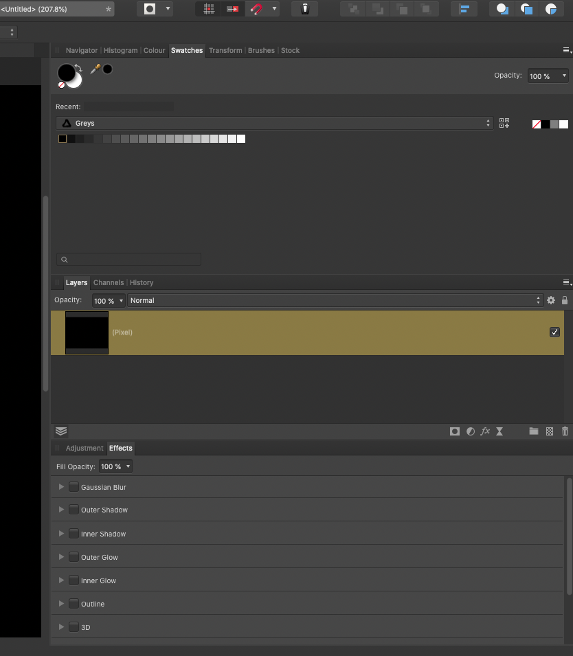Open the snapping options dropdown arrow
This screenshot has width=573, height=656.
tap(275, 9)
